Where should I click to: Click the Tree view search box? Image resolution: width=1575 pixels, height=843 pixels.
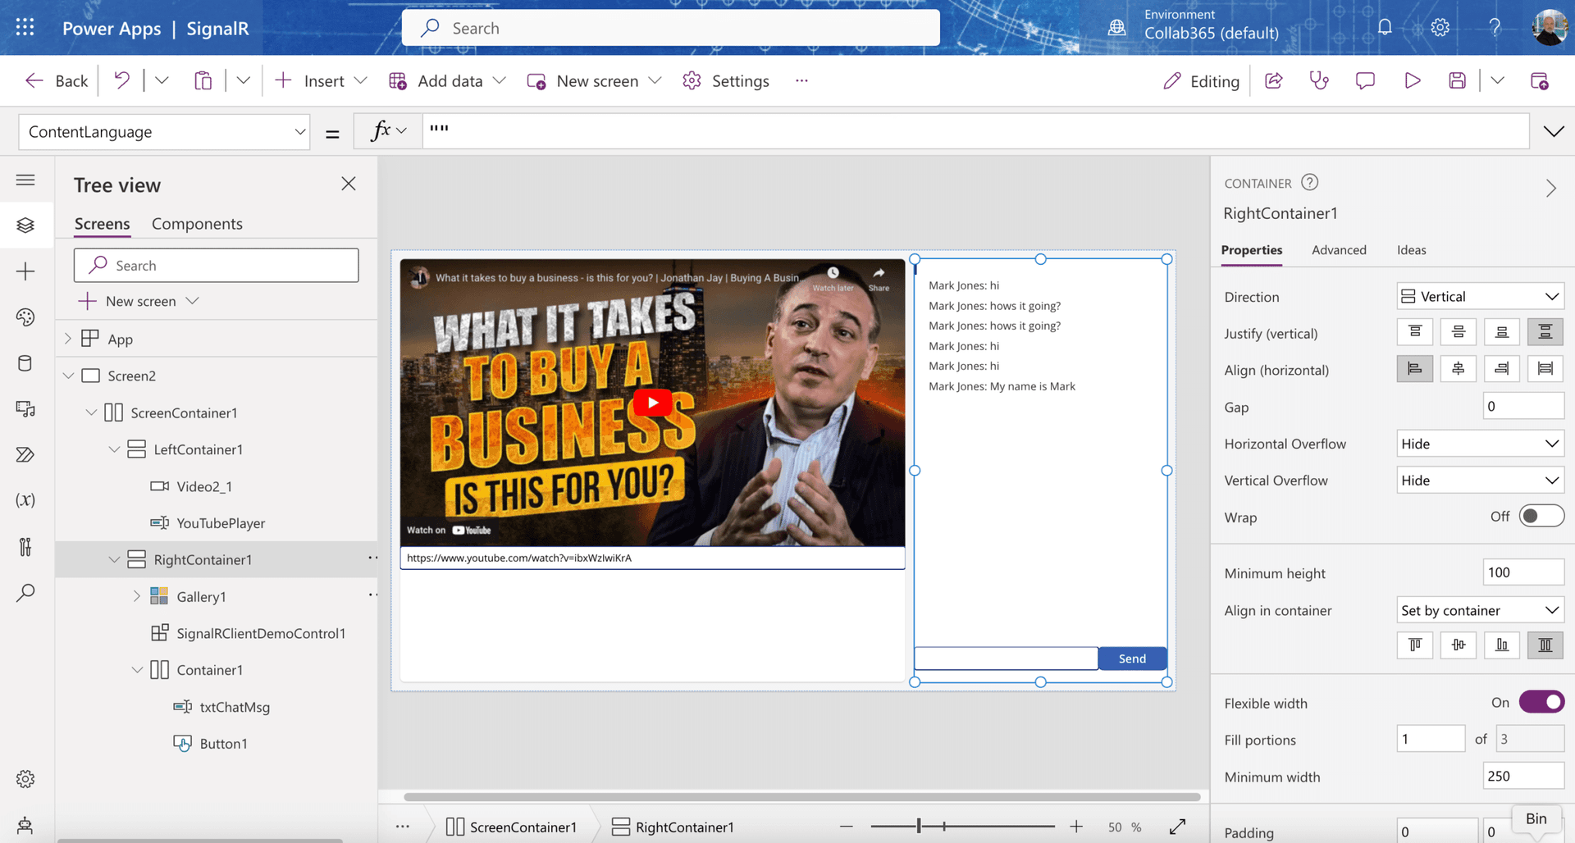click(x=216, y=265)
